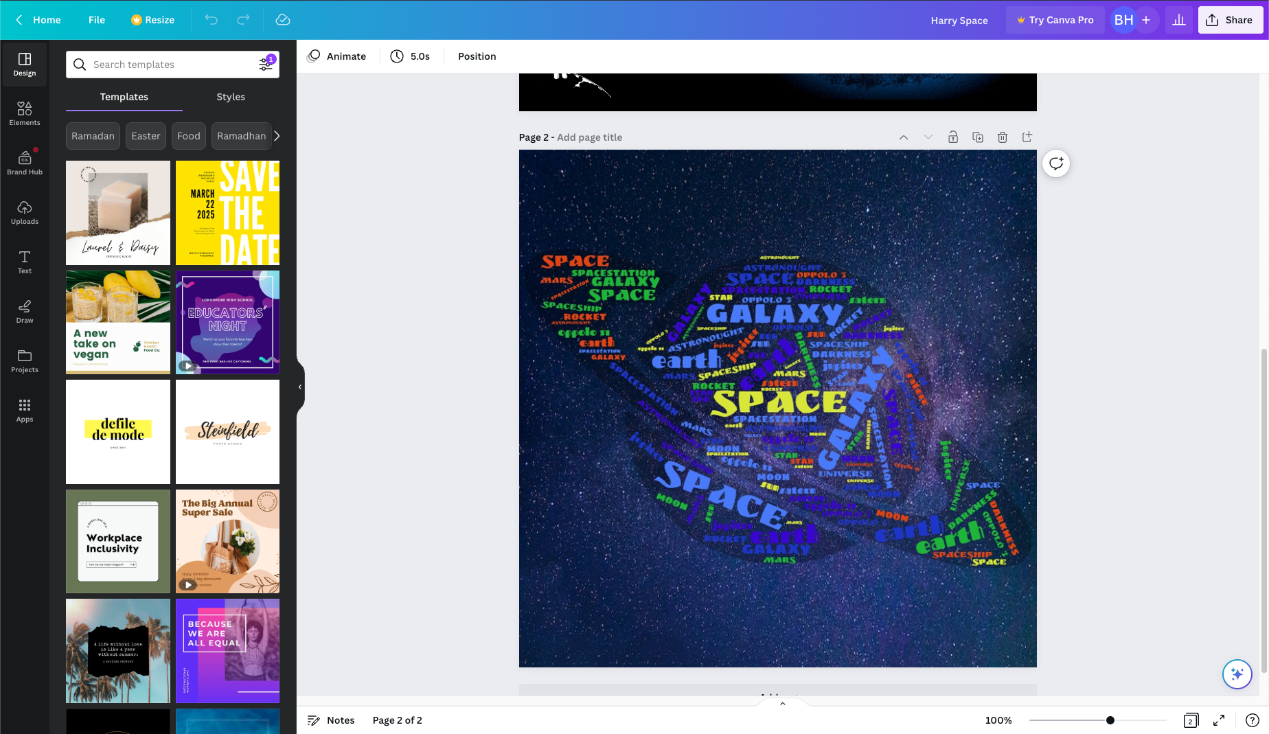
Task: Lock Page 2
Action: tap(953, 137)
